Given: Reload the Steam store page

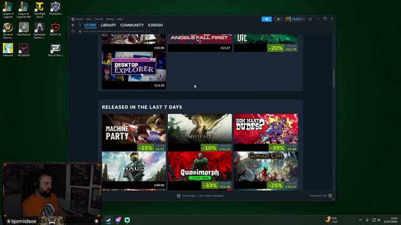Looking at the screenshot, I should [73, 31].
